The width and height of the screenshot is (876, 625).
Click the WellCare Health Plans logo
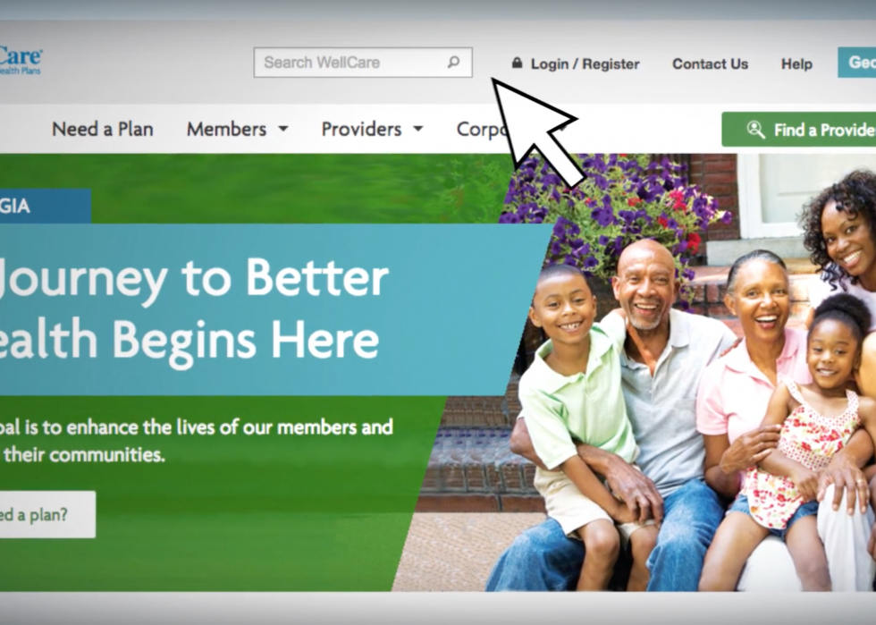(x=20, y=61)
